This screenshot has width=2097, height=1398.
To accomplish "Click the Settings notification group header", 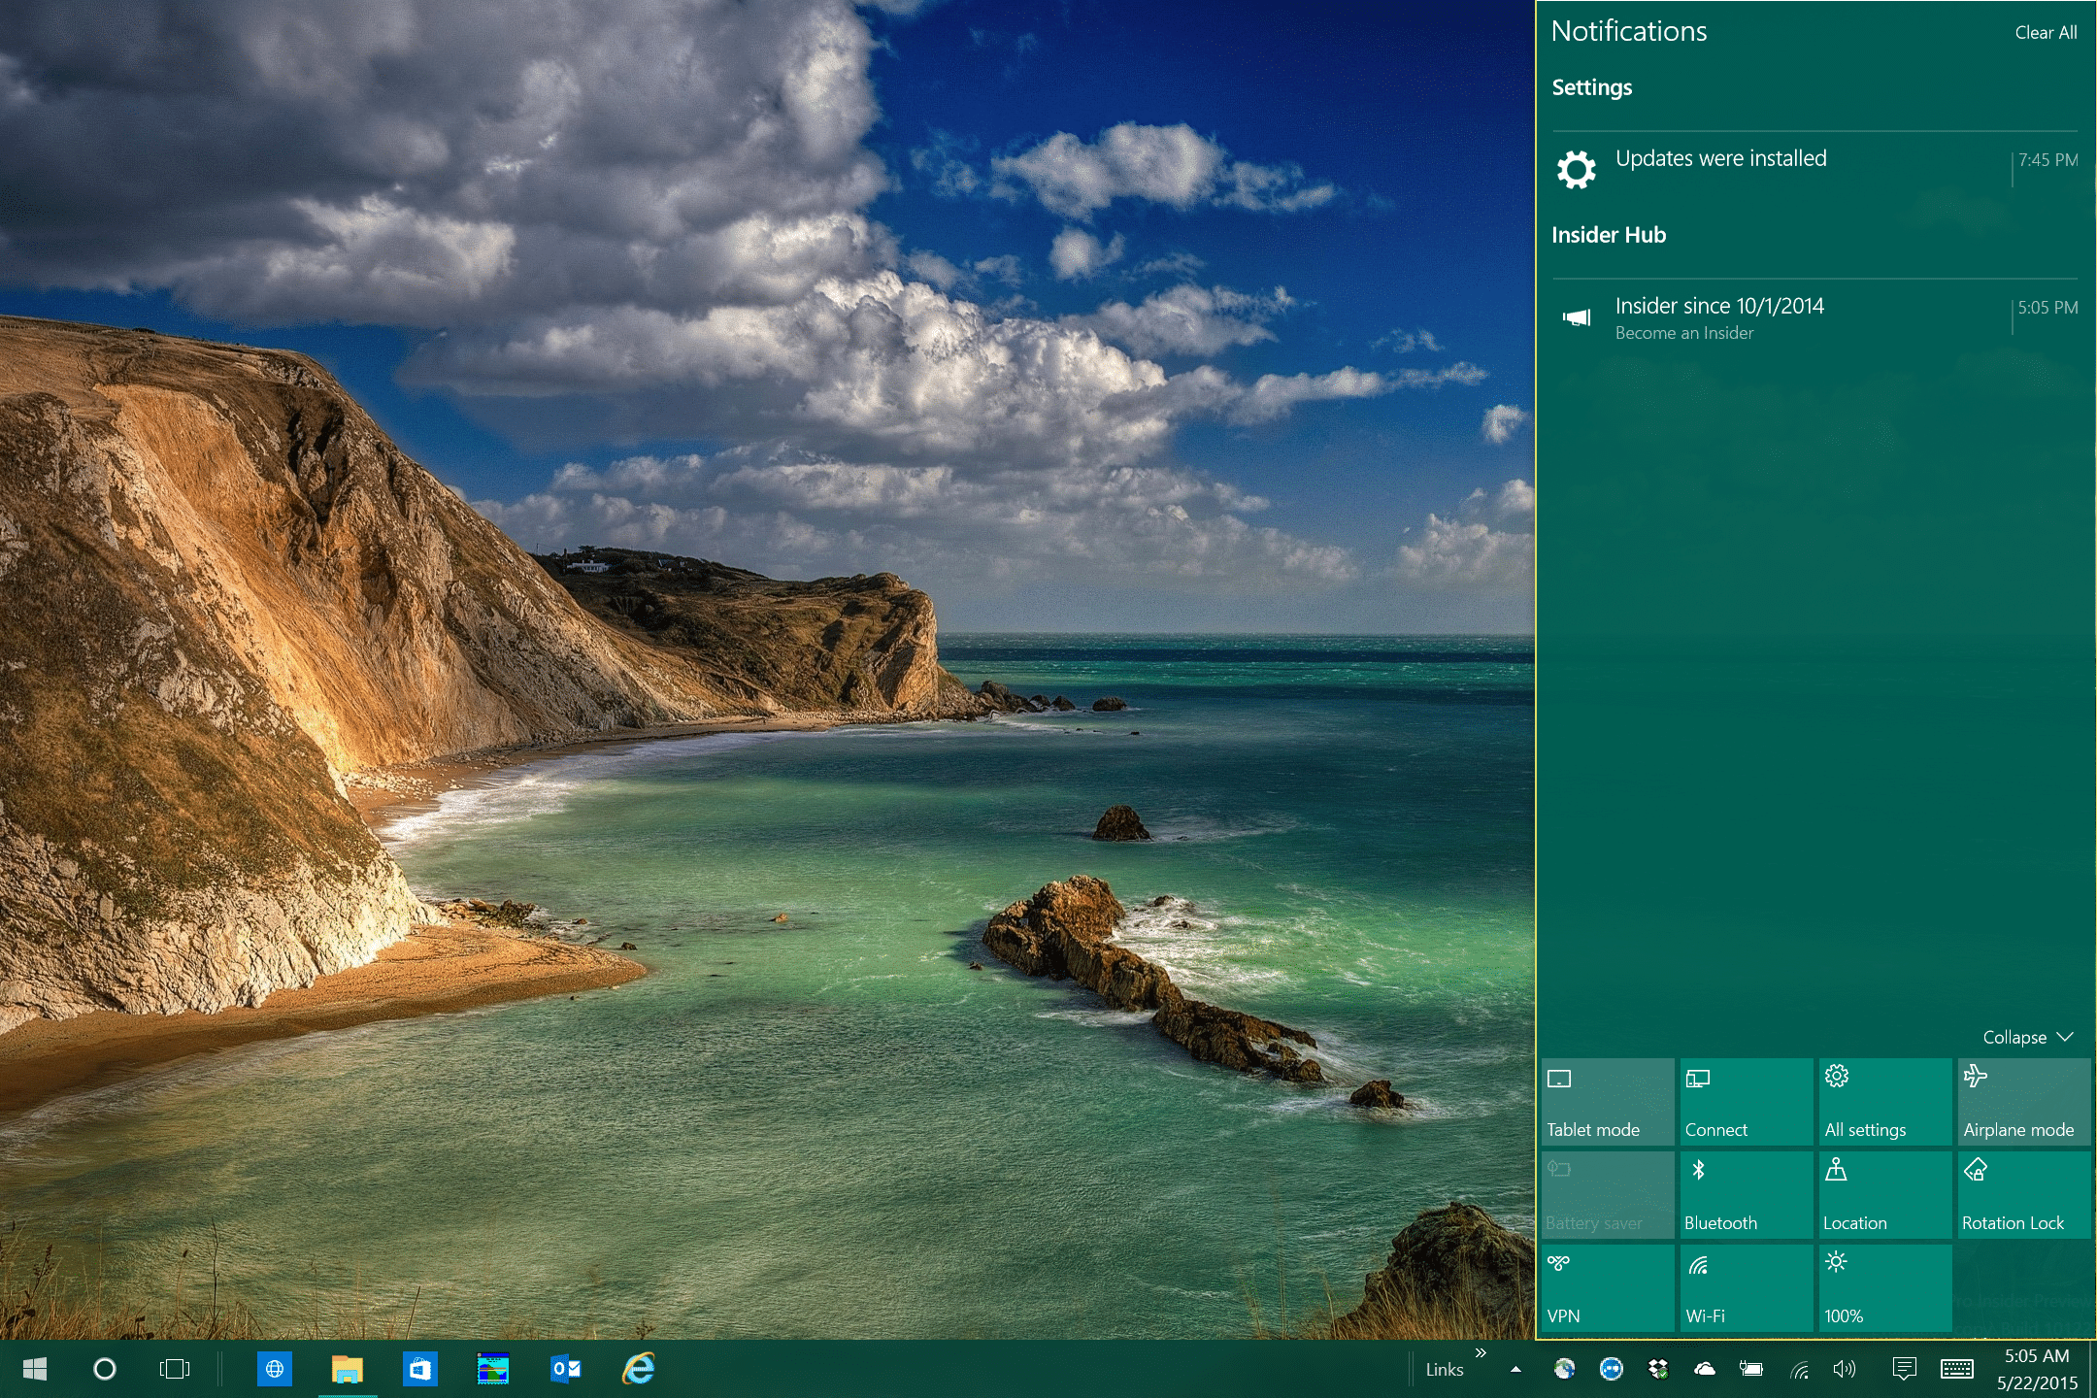I will pyautogui.click(x=1592, y=87).
